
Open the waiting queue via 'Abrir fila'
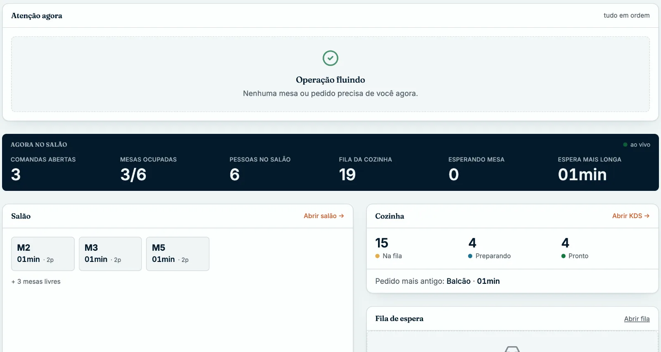637,319
